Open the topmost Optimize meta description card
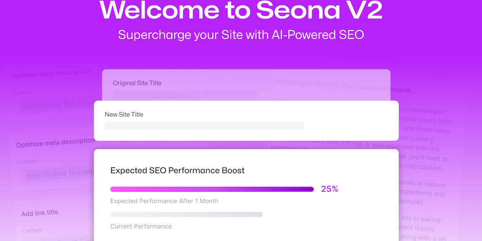 tap(51, 73)
